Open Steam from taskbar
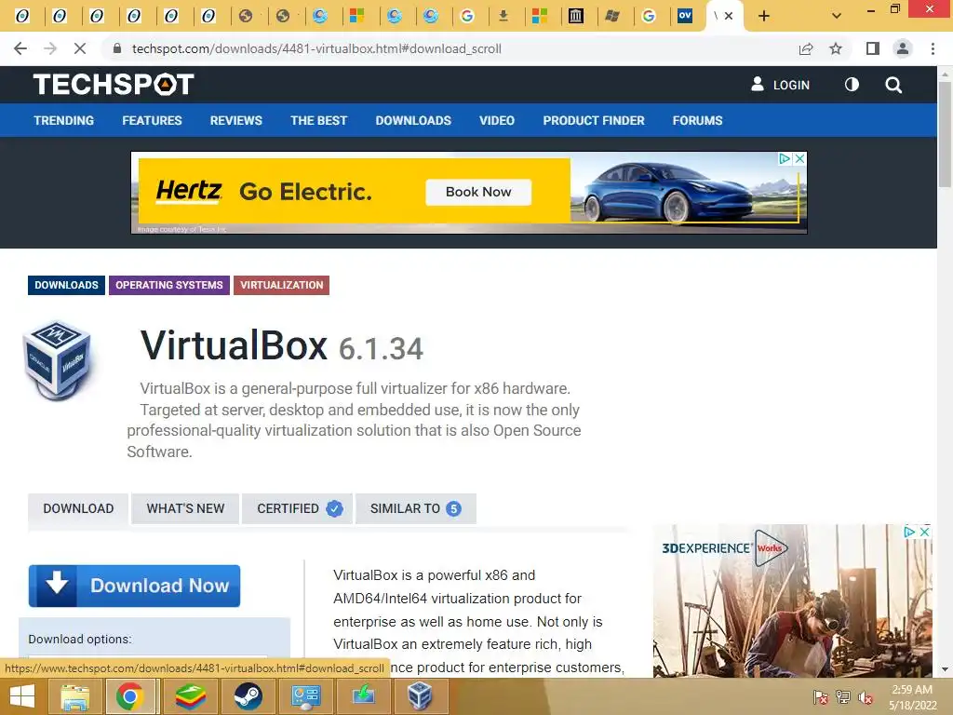The width and height of the screenshot is (953, 715). [x=248, y=696]
